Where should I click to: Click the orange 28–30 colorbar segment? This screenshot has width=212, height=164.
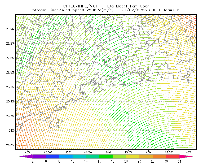[x=160, y=156]
